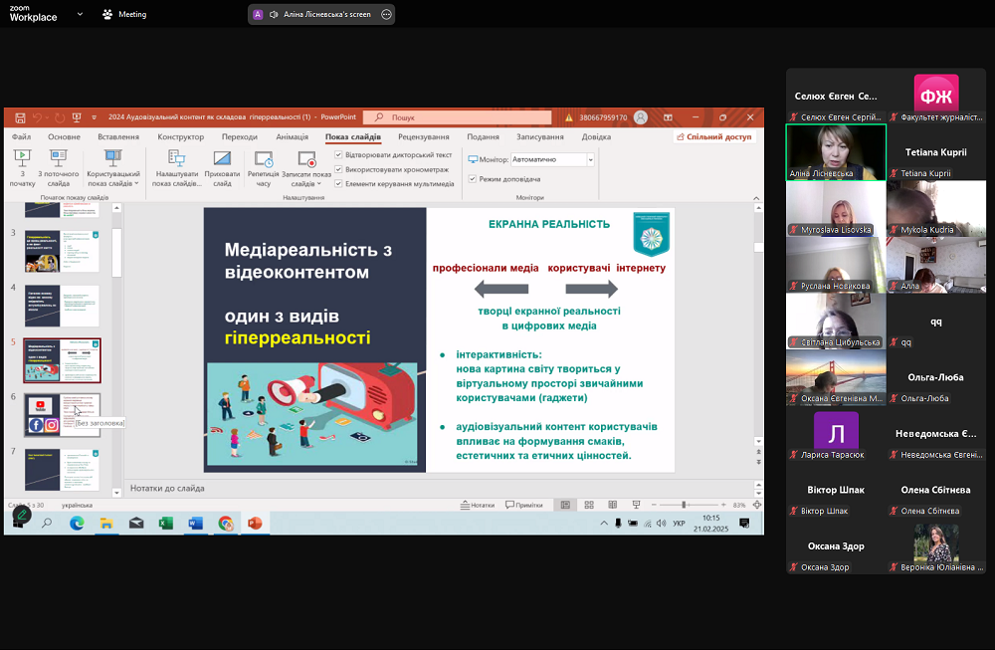995x650 pixels.
Task: Toggle 'Режим доповідача' checkbox
Action: click(474, 179)
